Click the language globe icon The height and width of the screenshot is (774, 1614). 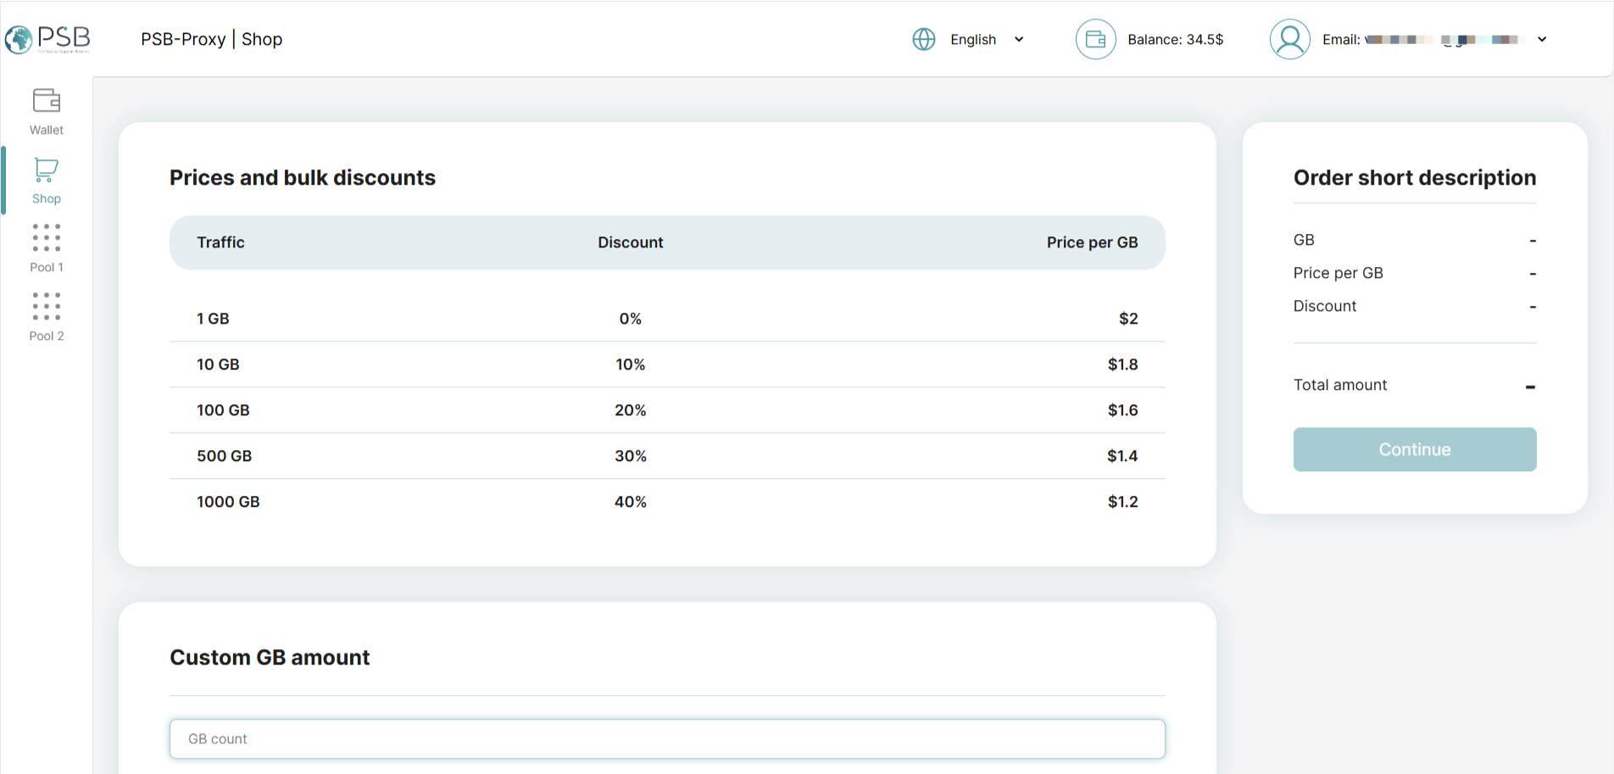pos(924,39)
